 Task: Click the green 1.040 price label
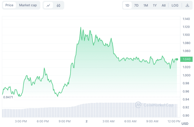pos(186,59)
